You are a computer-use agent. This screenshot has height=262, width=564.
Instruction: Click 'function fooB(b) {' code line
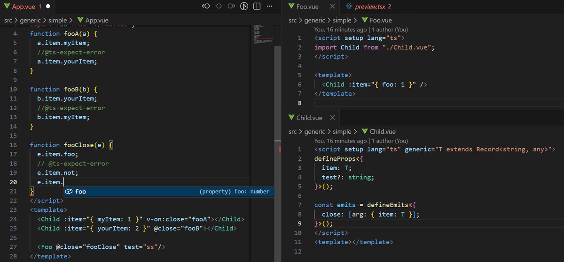63,89
